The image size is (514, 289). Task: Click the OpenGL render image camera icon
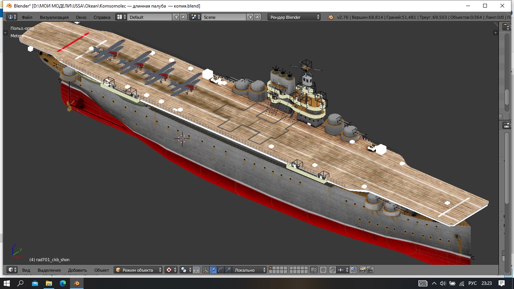pos(362,270)
